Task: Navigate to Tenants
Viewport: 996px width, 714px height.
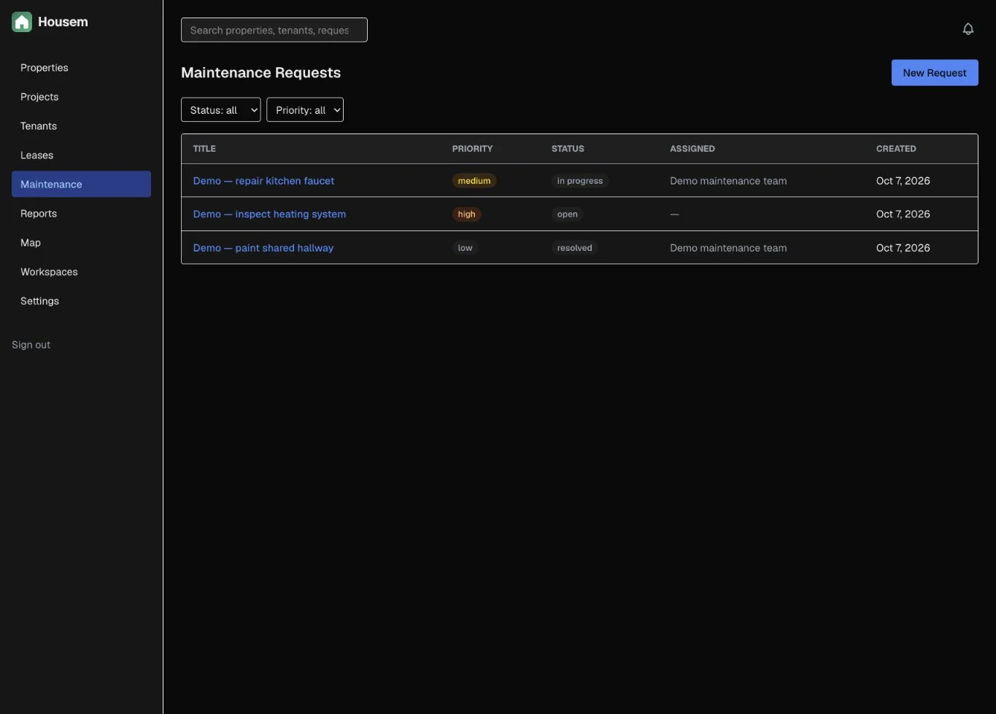Action: pos(81,126)
